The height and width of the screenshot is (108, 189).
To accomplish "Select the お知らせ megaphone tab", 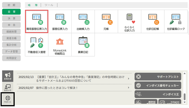I will click(8, 76).
